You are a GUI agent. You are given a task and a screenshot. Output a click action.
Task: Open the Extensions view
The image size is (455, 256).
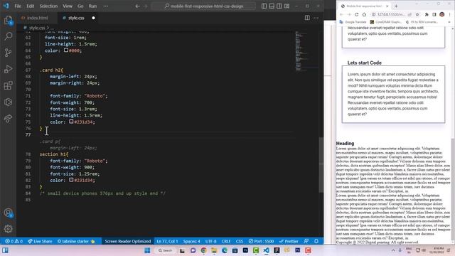(x=8, y=85)
